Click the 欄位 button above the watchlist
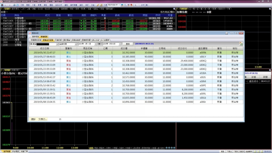The image size is (272, 153). 172,12
